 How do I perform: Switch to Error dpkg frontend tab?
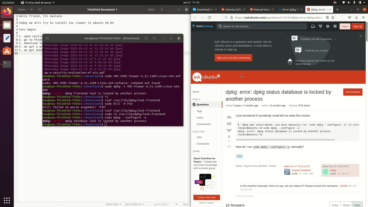290,9
